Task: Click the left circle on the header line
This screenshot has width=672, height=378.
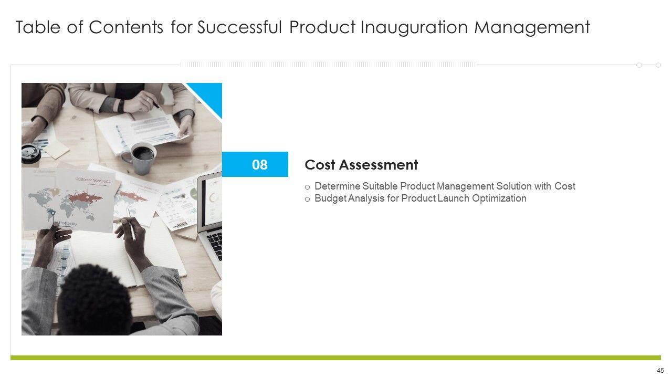Action: point(639,65)
